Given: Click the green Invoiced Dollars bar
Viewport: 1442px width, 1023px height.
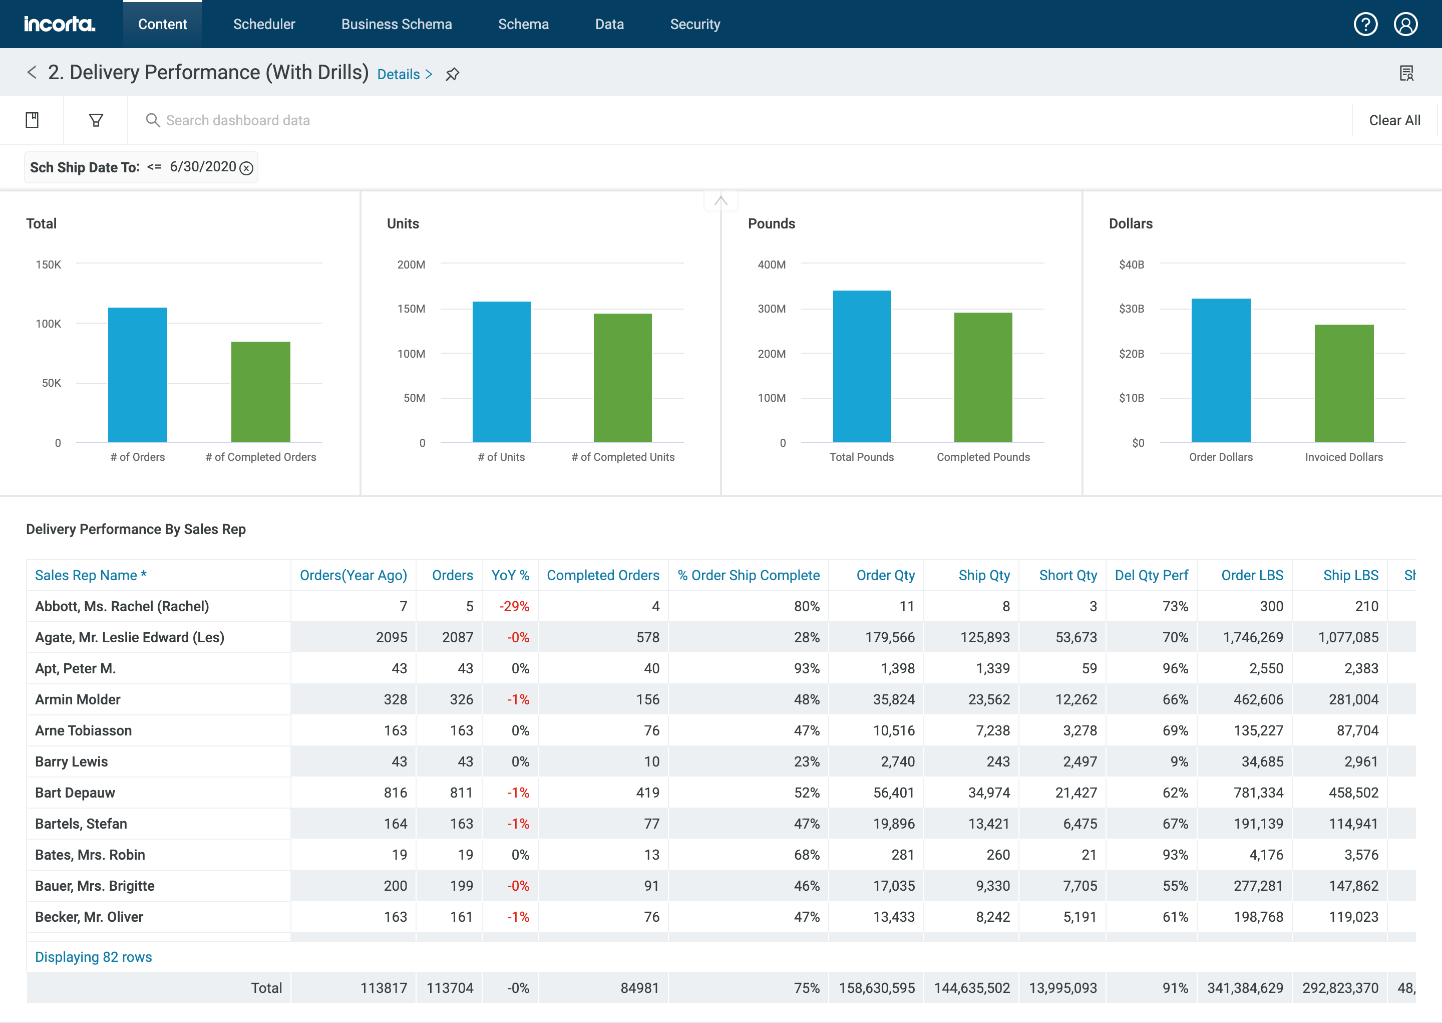Looking at the screenshot, I should click(1343, 383).
